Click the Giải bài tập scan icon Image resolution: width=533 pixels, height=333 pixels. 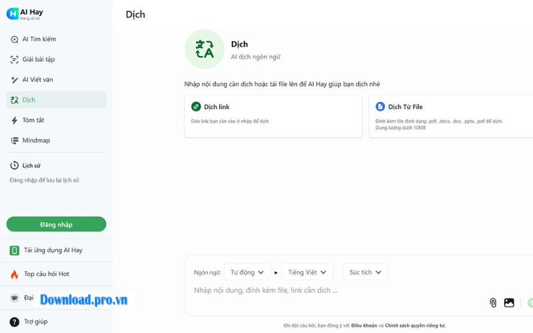[x=14, y=59]
